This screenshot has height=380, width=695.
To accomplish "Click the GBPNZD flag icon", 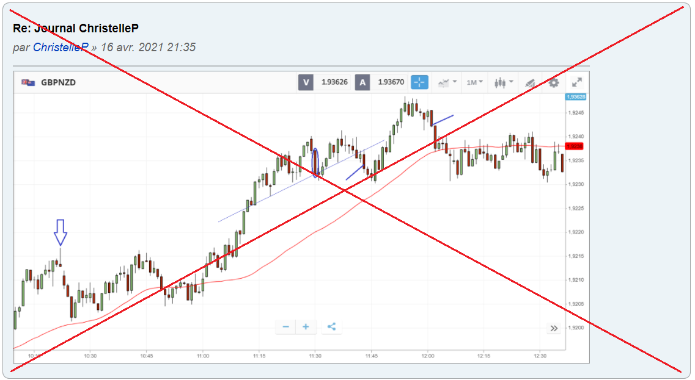I will (28, 82).
